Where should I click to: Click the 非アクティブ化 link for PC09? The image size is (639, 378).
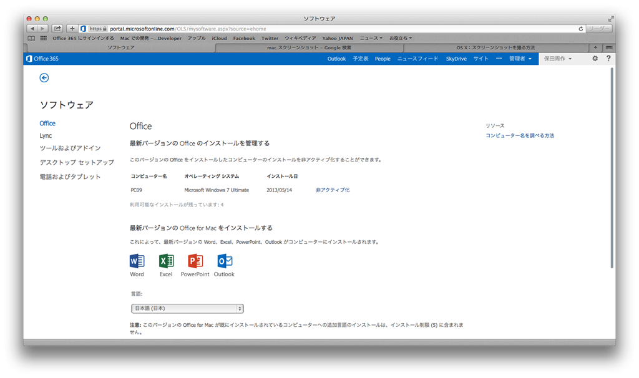pyautogui.click(x=333, y=190)
